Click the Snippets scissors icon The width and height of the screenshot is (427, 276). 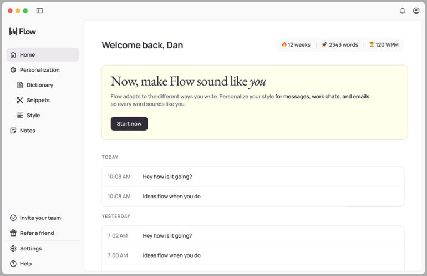20,100
